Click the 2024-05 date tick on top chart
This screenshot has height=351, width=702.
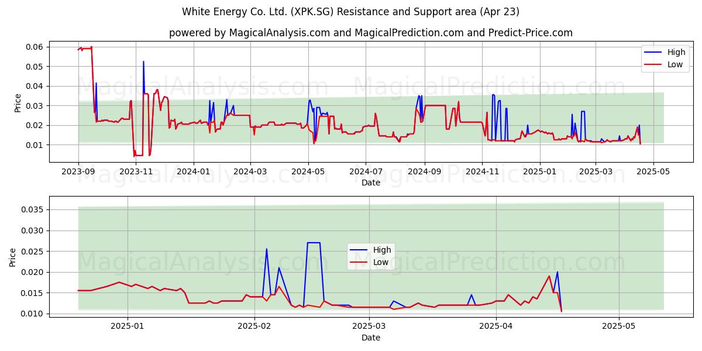tap(308, 171)
